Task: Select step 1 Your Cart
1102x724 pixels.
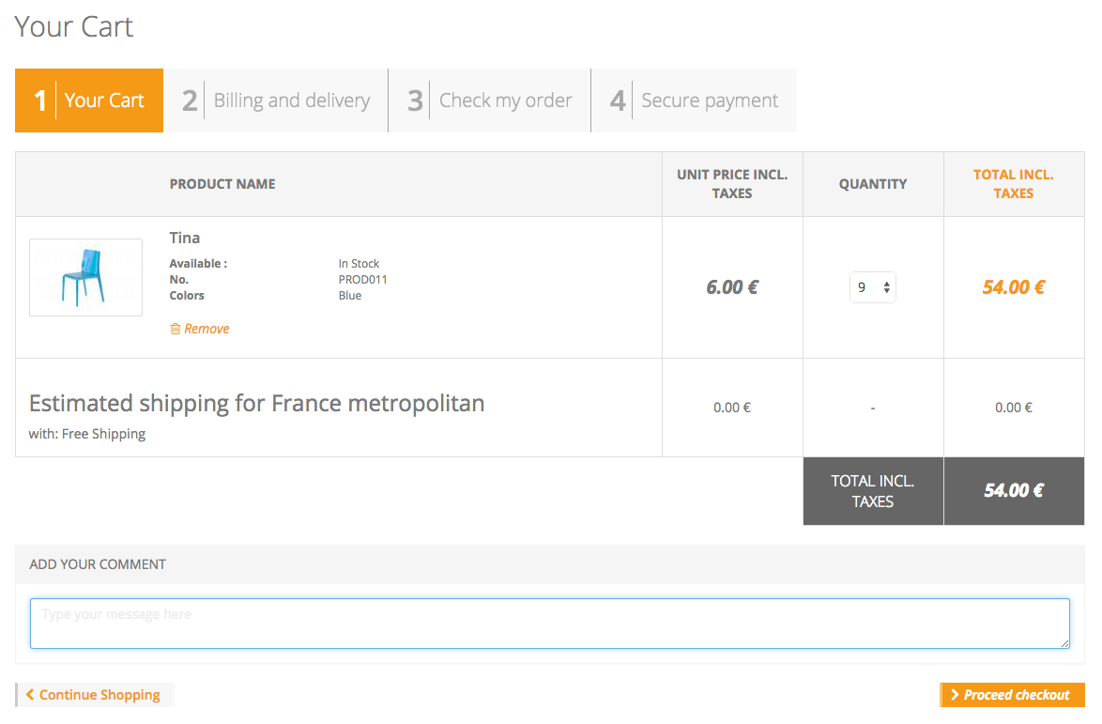Action: (x=88, y=100)
